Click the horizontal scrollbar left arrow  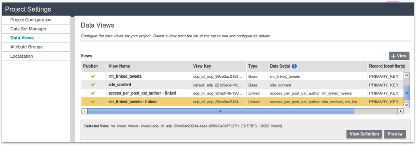pos(84,111)
